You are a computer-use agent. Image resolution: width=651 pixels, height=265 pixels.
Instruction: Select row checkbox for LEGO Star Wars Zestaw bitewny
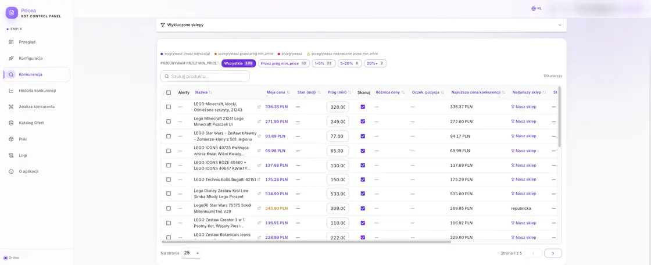point(169,136)
